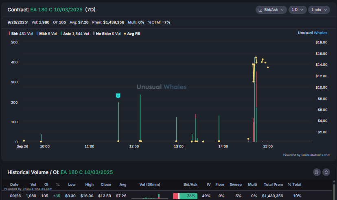Image resolution: width=337 pixels, height=200 pixels.
Task: Click the +35 OI change cell
Action: click(57, 196)
